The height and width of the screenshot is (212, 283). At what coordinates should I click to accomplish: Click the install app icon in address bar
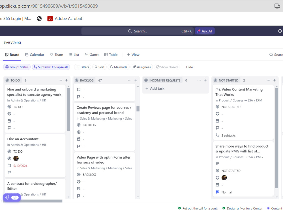pyautogui.click(x=277, y=6)
